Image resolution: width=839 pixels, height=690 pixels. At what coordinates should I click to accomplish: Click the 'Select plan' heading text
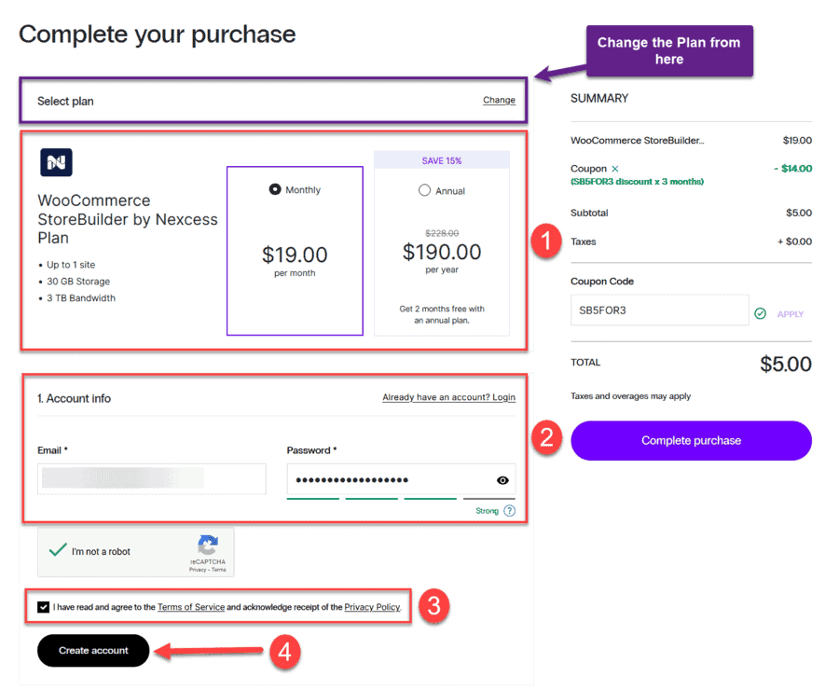pyautogui.click(x=65, y=102)
